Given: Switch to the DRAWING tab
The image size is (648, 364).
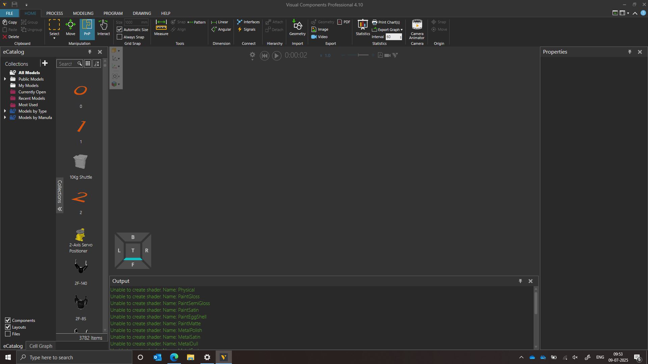Looking at the screenshot, I should 142,13.
